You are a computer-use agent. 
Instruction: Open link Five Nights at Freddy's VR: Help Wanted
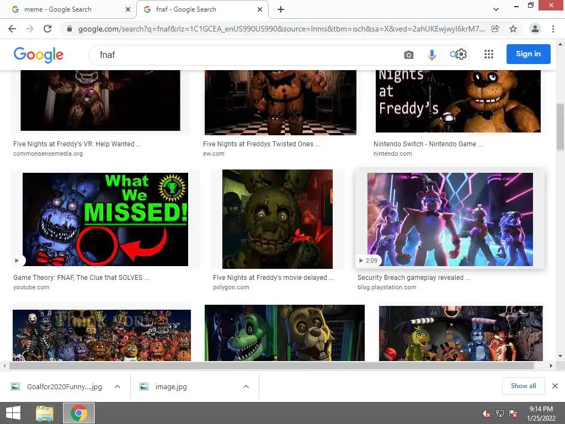[77, 144]
